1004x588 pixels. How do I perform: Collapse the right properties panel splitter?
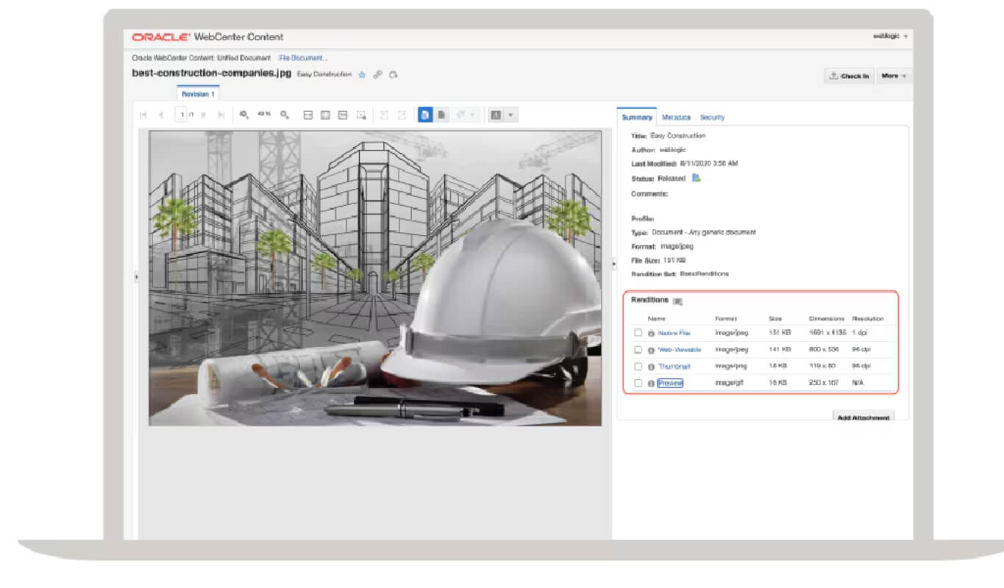tap(614, 263)
